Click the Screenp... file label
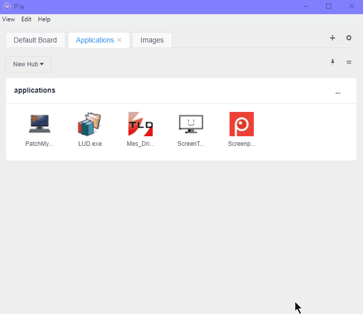Image resolution: width=363 pixels, height=314 pixels. click(242, 144)
